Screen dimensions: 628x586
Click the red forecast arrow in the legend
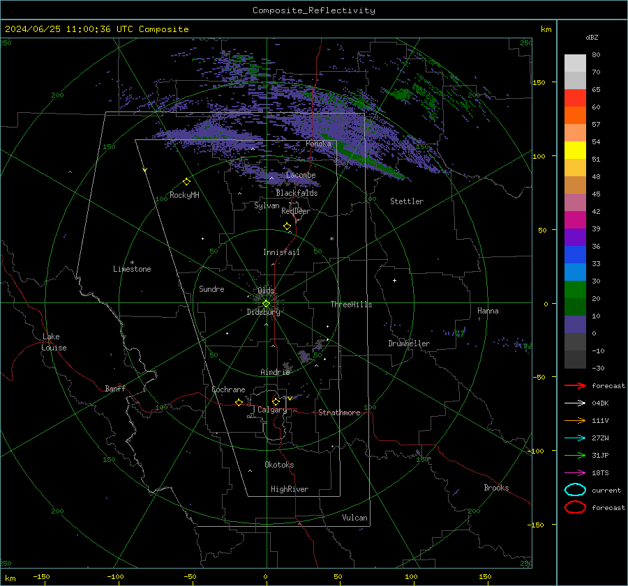[x=575, y=385]
